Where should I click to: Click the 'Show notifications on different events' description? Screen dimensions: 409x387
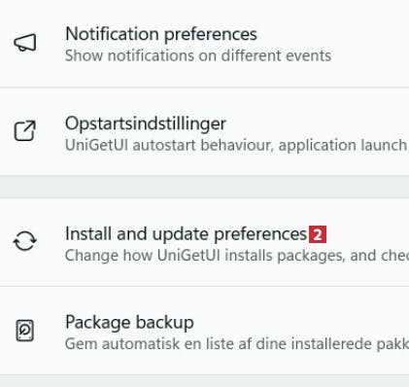pos(198,55)
